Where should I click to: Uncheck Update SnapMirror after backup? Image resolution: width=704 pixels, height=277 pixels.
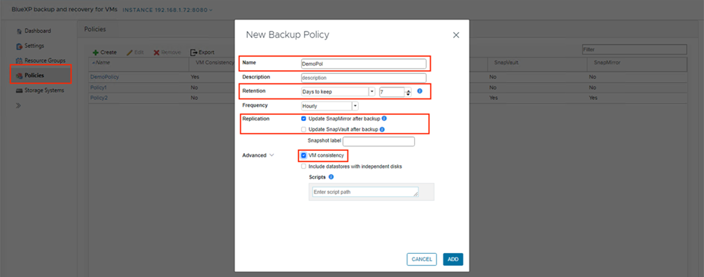coord(304,119)
